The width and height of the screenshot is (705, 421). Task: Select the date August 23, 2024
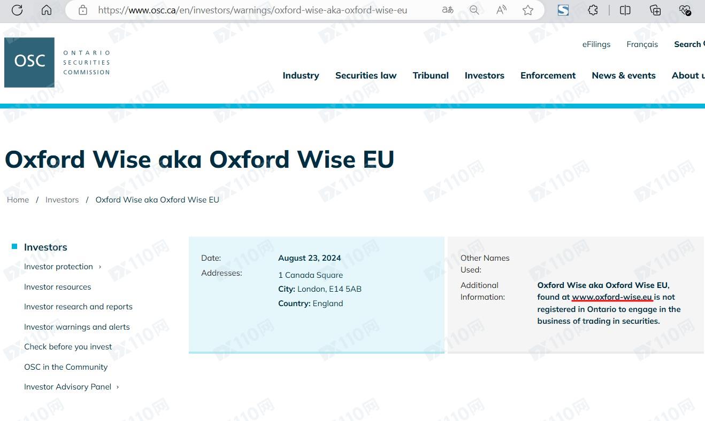(309, 258)
